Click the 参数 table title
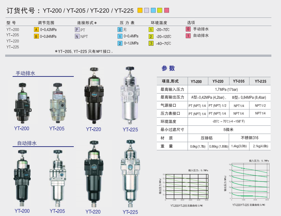 click(168, 68)
